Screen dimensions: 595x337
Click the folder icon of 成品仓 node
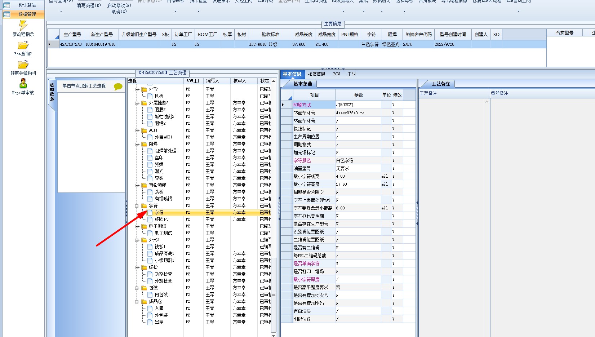coord(144,301)
